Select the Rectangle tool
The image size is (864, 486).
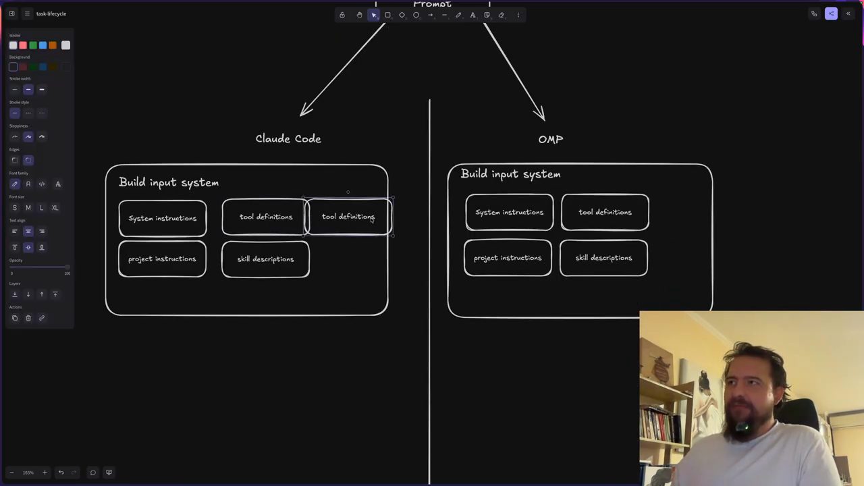[387, 15]
